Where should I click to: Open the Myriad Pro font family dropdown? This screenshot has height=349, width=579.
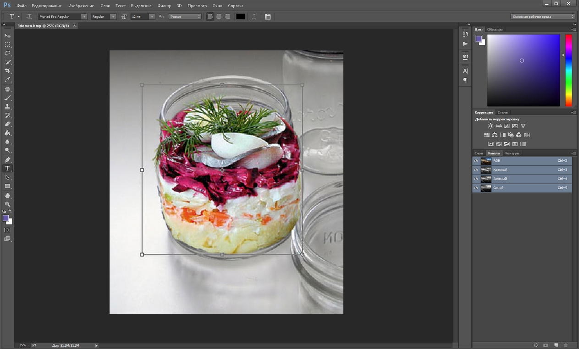(84, 16)
